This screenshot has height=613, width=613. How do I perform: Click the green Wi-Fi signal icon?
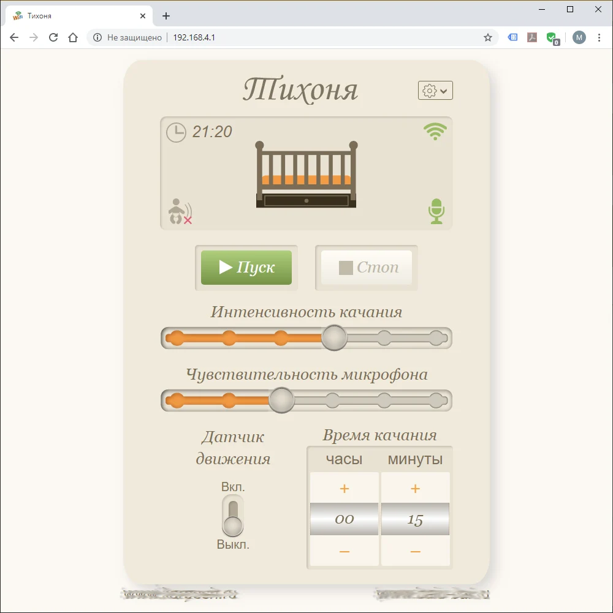coord(435,131)
